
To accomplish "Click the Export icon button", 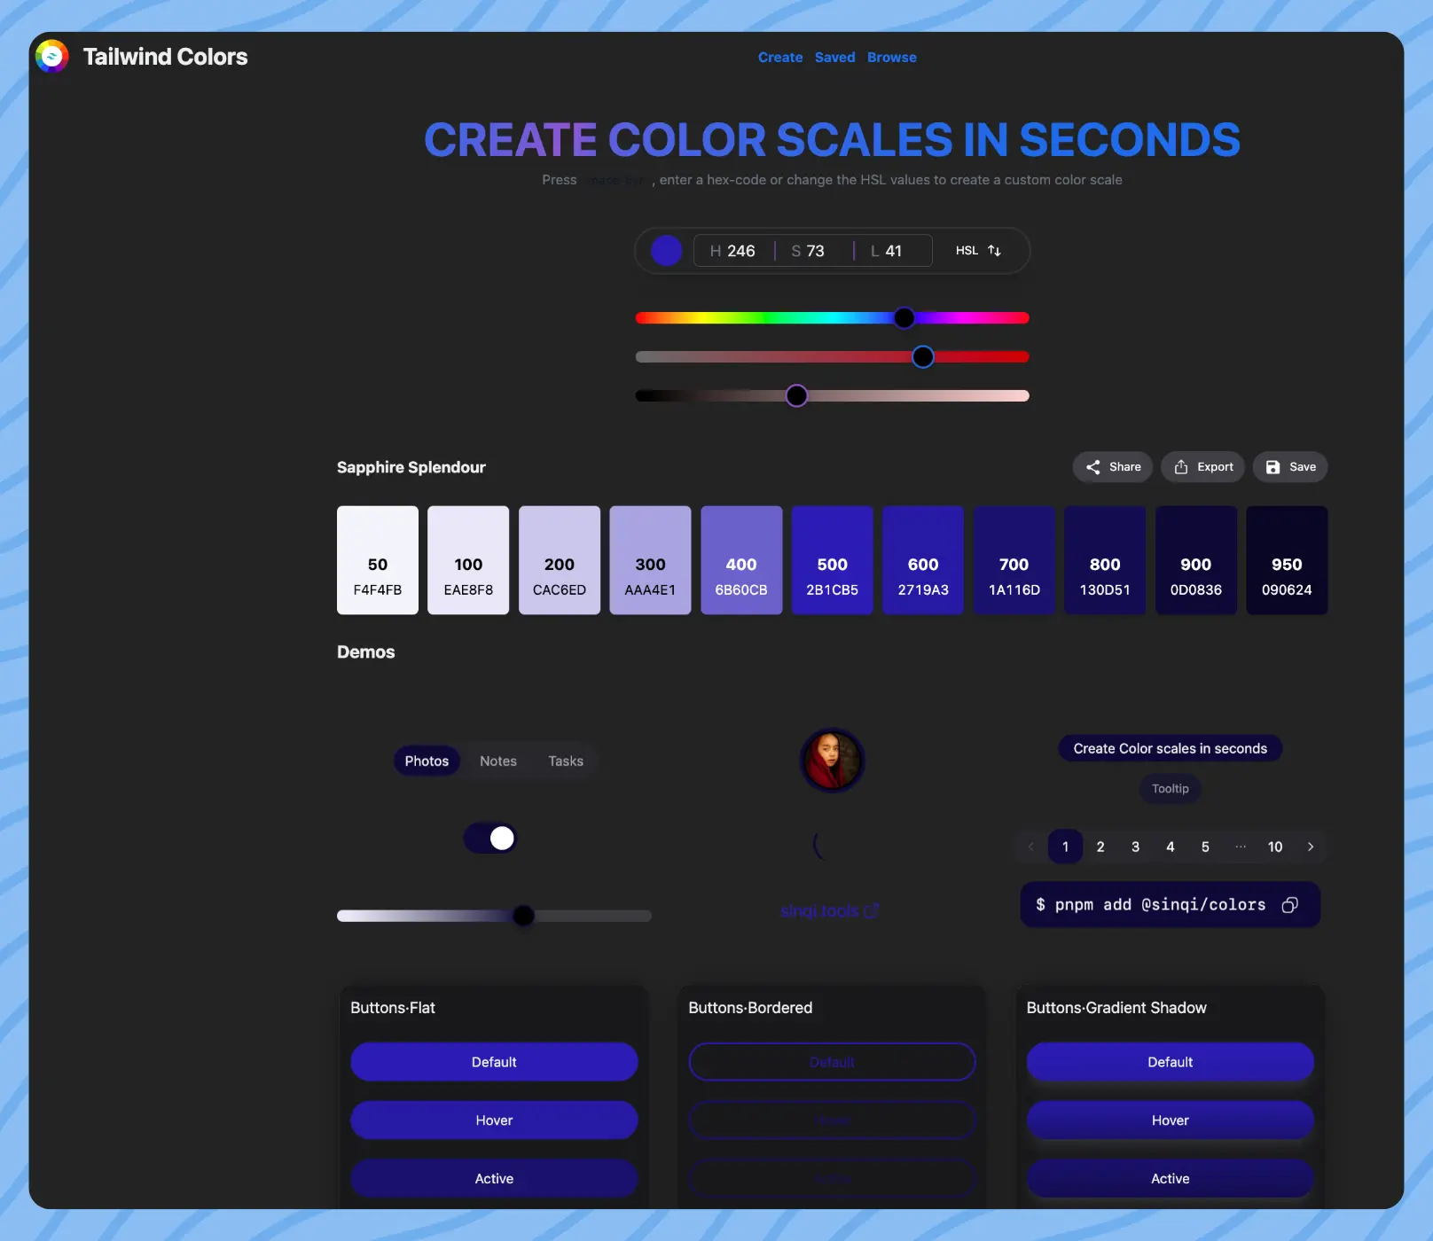I will pos(1202,467).
